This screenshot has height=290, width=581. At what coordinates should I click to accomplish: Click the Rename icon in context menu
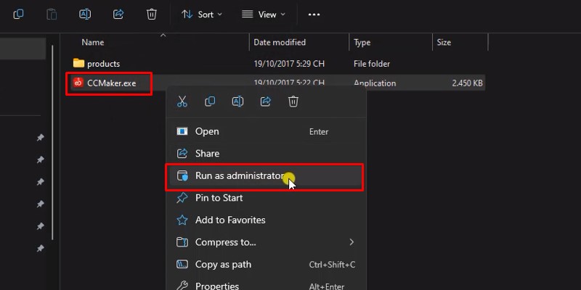point(237,101)
